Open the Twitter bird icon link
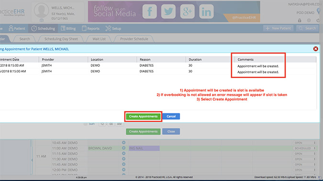This screenshot has width=323, height=181. click(x=168, y=11)
